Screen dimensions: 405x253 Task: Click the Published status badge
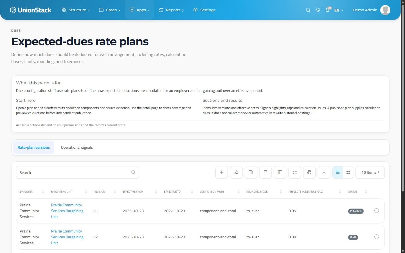tap(356, 211)
